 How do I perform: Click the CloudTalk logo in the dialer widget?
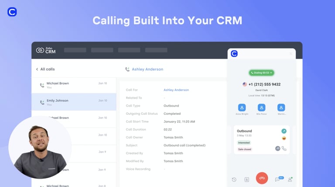pos(234,53)
